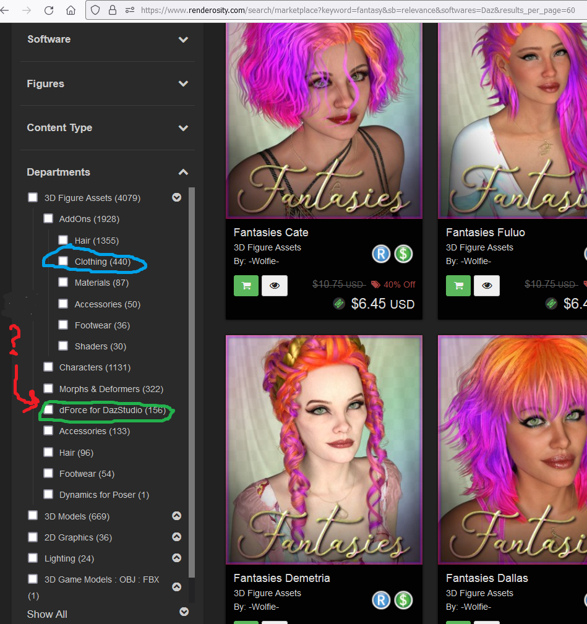
Task: Go to the browser home icon
Action: click(x=71, y=11)
